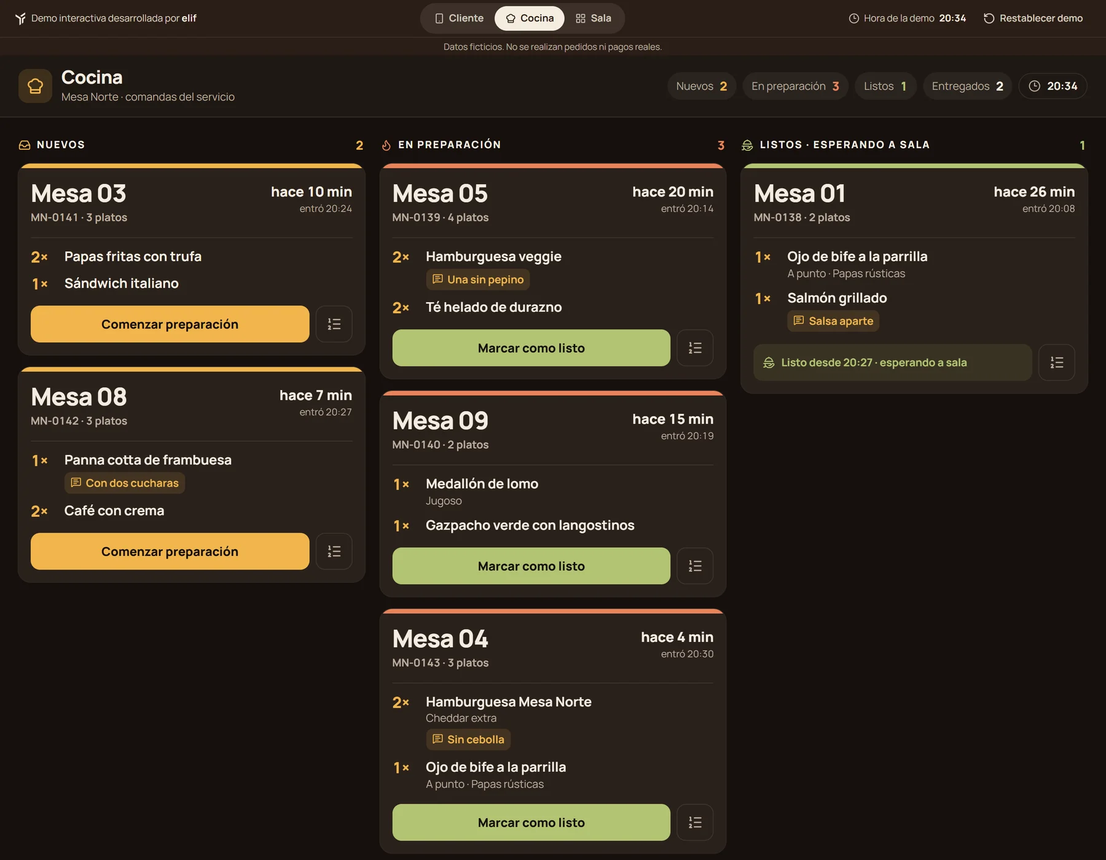Click the elif logo icon in top bar
The height and width of the screenshot is (860, 1106).
(21, 18)
